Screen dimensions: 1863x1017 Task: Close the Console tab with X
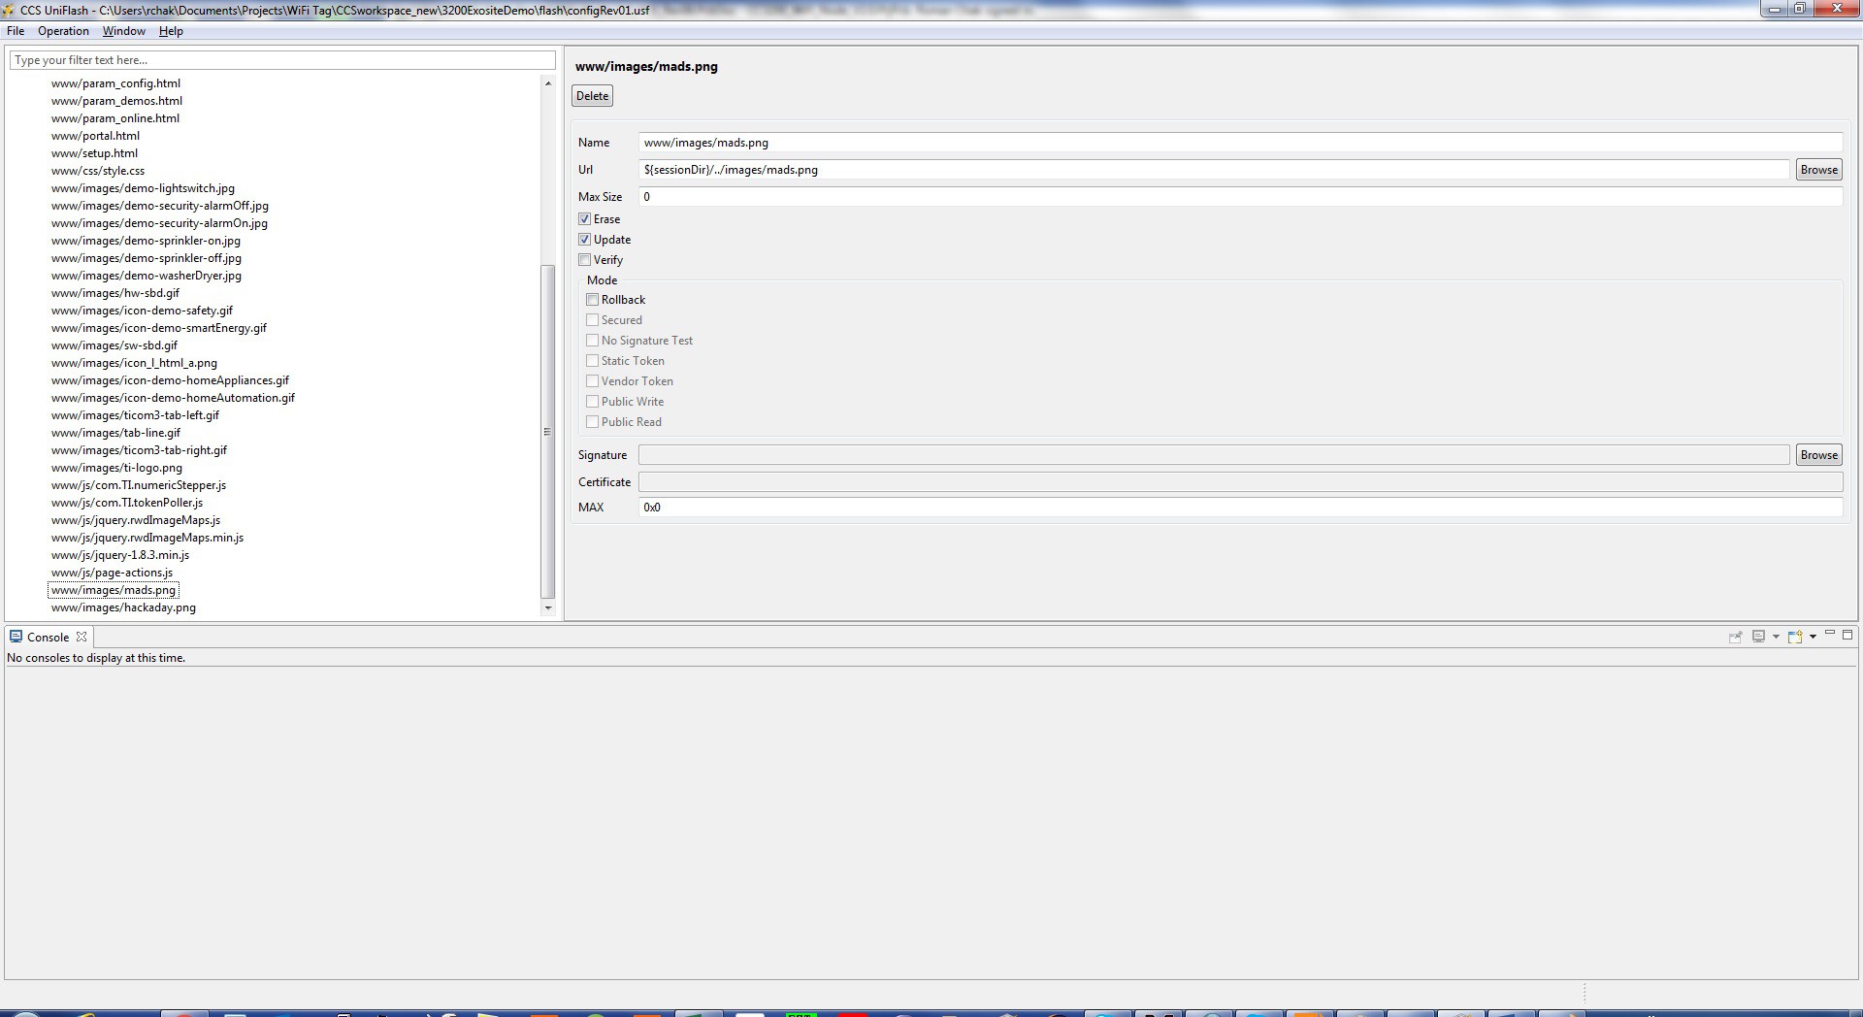(x=82, y=637)
